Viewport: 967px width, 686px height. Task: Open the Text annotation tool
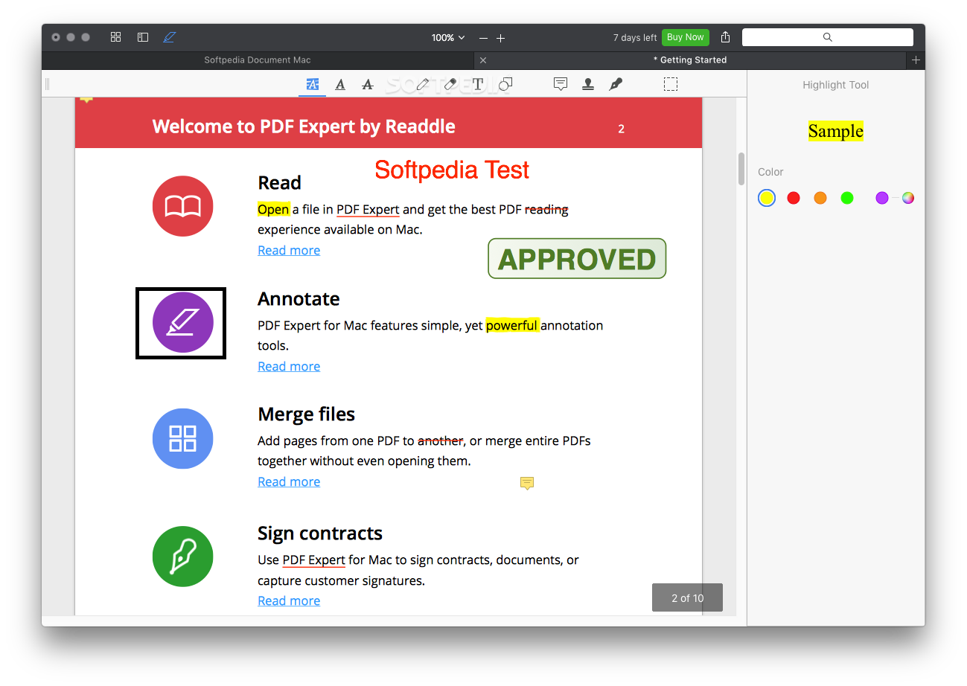[x=477, y=84]
